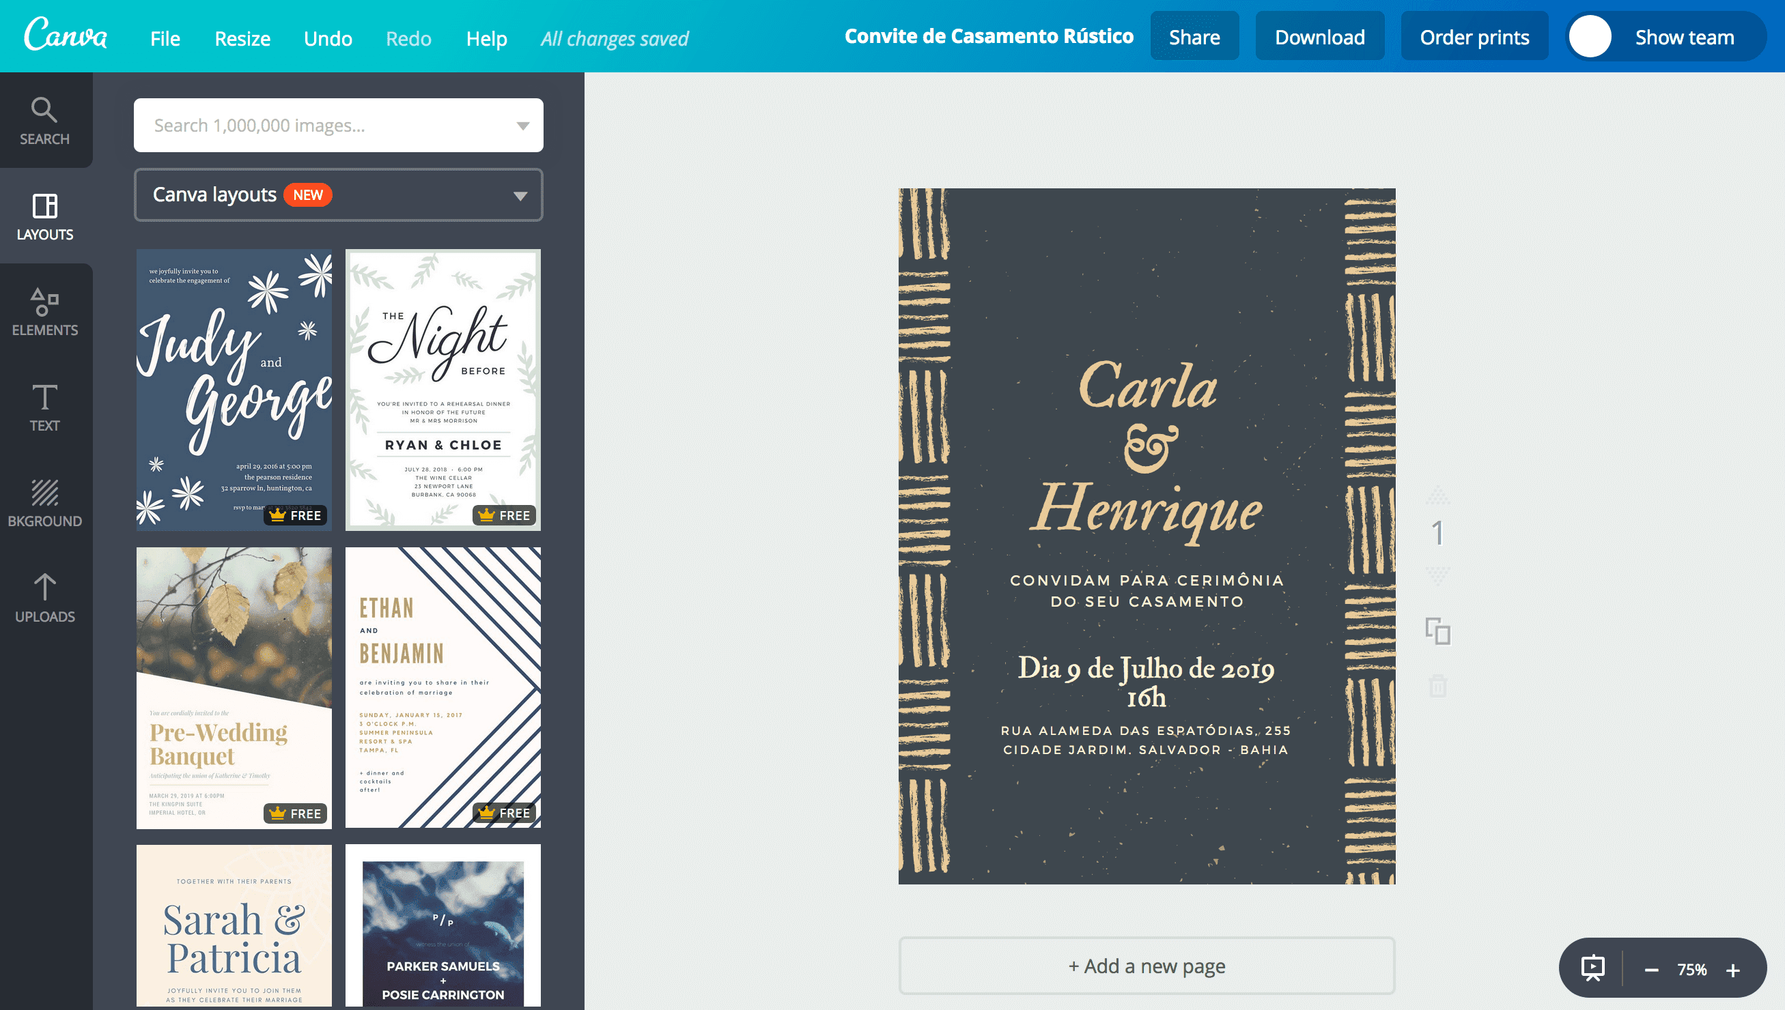This screenshot has height=1010, width=1785.
Task: Click the Order prints button
Action: (x=1475, y=37)
